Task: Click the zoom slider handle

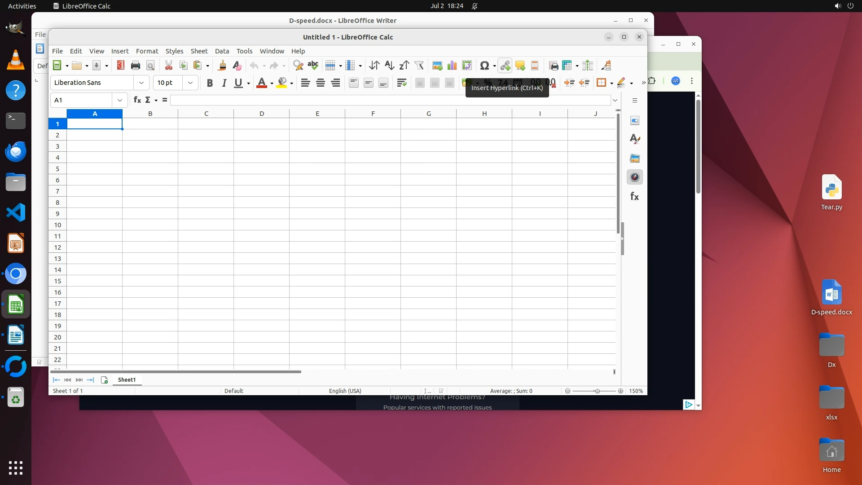Action: [597, 391]
